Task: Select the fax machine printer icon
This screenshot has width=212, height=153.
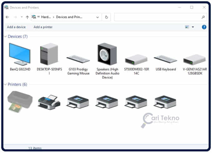Action: tap(49, 102)
